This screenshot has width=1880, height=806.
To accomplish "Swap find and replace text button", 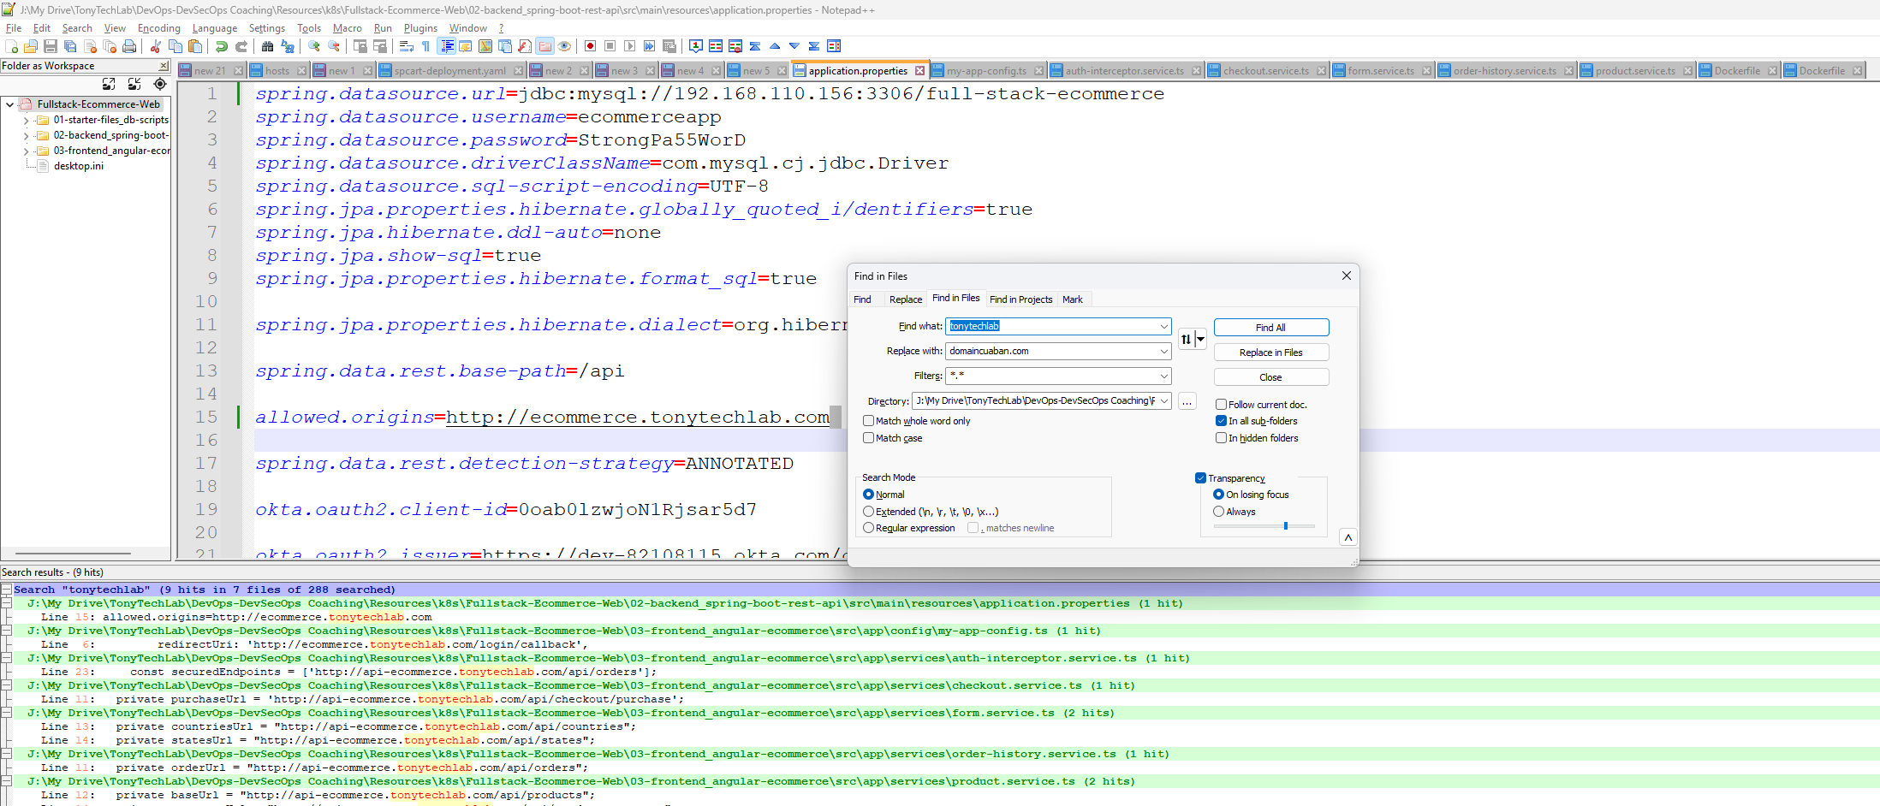I will click(x=1187, y=340).
